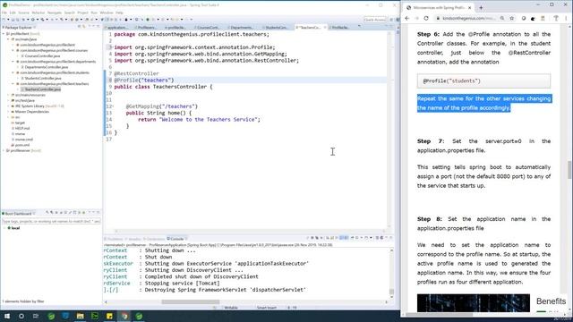Expand the src/main/resources folder
This screenshot has height=322, width=573.
(x=8, y=95)
